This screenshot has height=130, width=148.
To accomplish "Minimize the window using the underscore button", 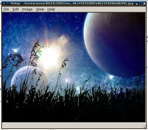I will click(8, 3).
